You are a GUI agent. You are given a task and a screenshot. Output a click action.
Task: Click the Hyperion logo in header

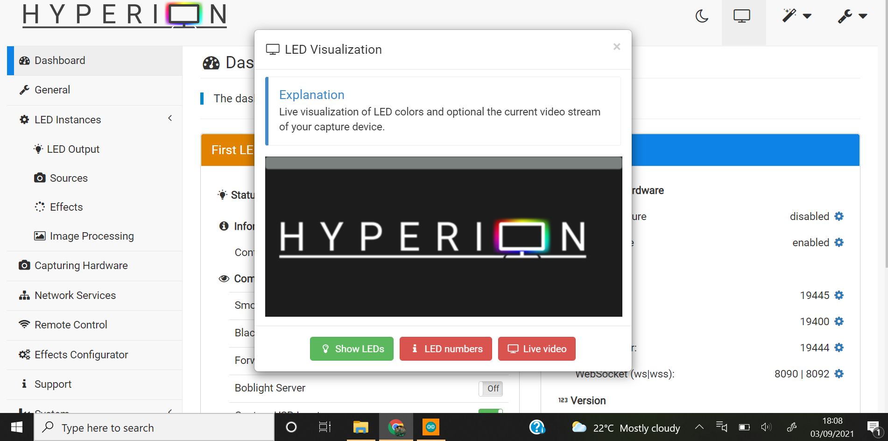(x=125, y=15)
